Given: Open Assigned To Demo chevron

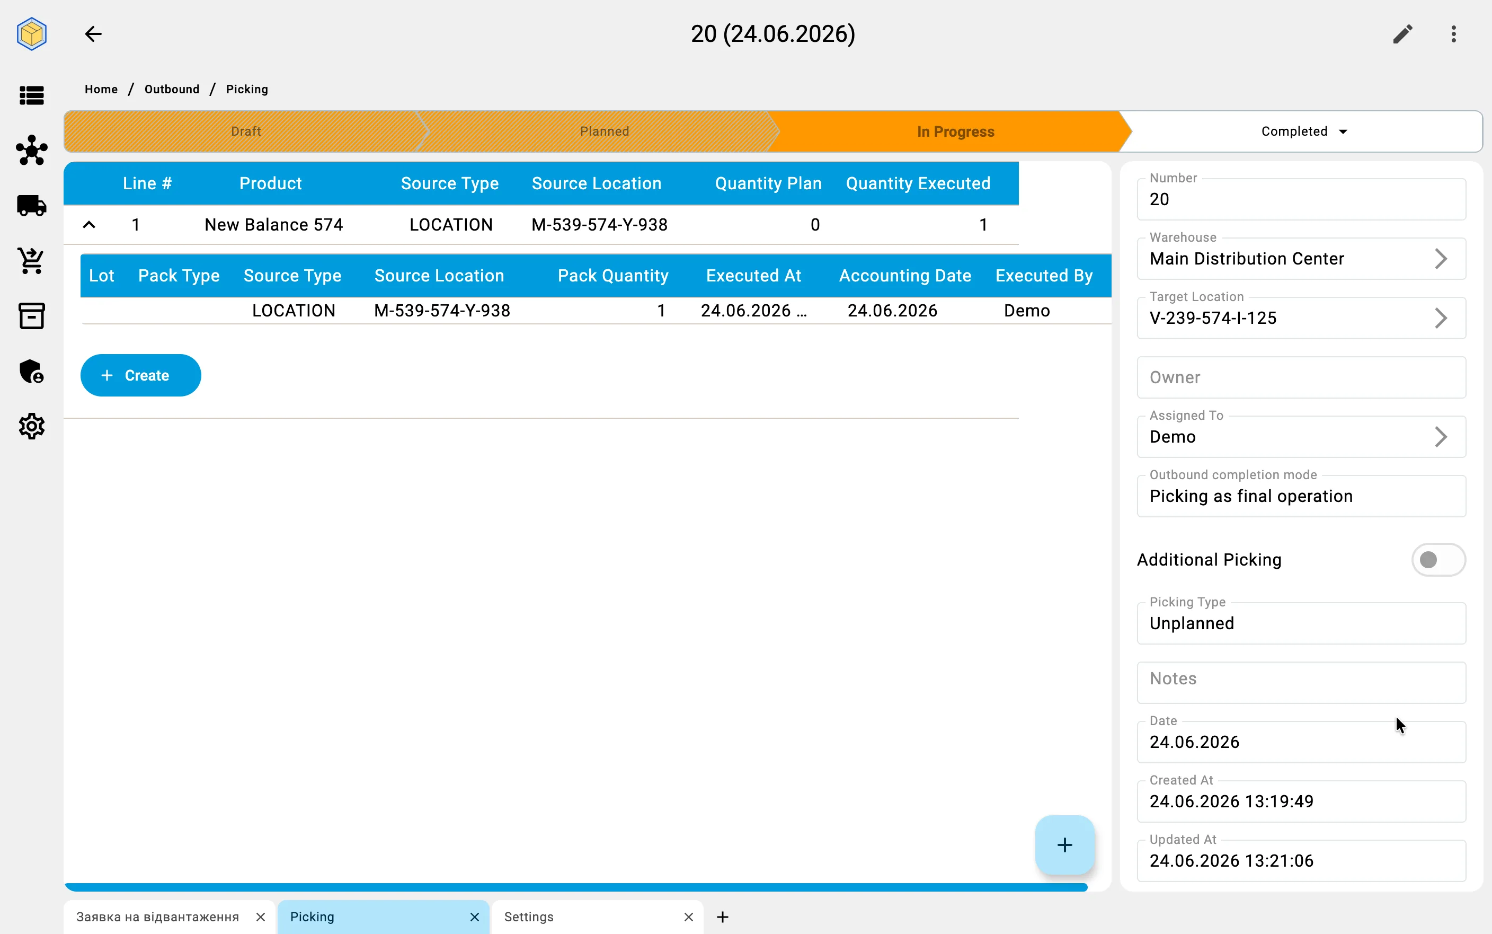Looking at the screenshot, I should pyautogui.click(x=1441, y=437).
